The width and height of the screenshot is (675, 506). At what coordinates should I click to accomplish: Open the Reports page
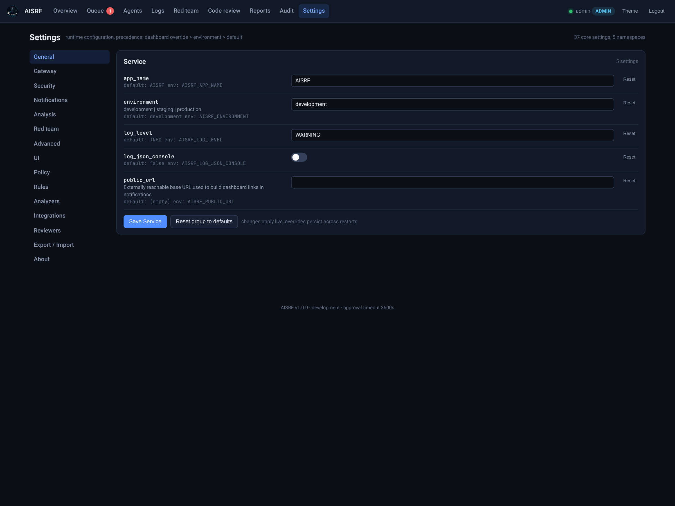(x=260, y=11)
